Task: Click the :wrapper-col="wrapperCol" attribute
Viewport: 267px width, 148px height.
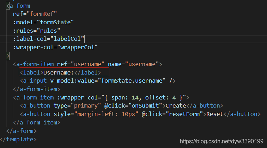Action: pyautogui.click(x=55, y=47)
